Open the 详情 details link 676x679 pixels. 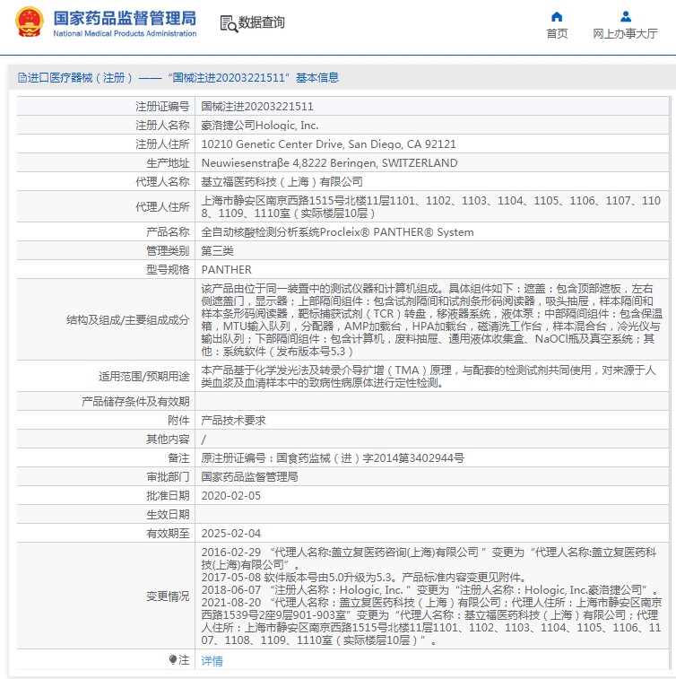tap(212, 661)
